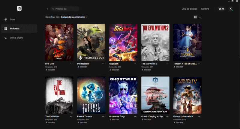
Task: Open Orwell more options menu
Action: click(167, 117)
